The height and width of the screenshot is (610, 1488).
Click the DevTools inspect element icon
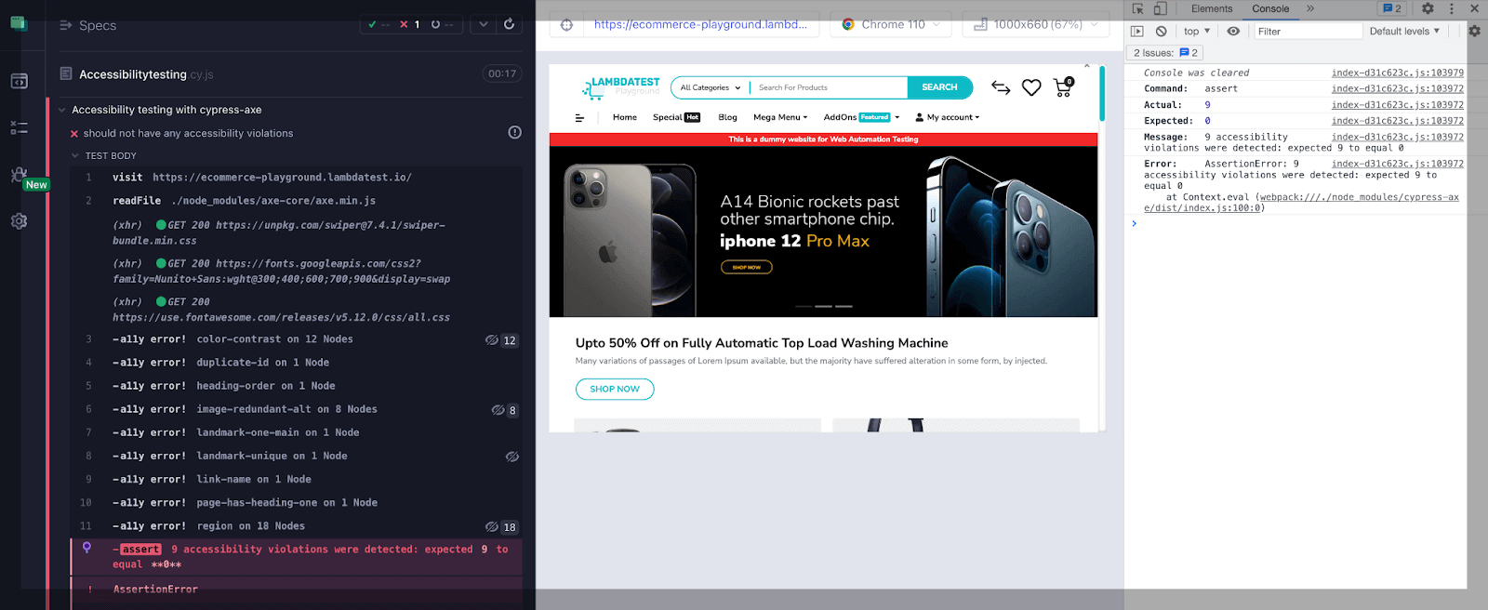(x=1137, y=8)
